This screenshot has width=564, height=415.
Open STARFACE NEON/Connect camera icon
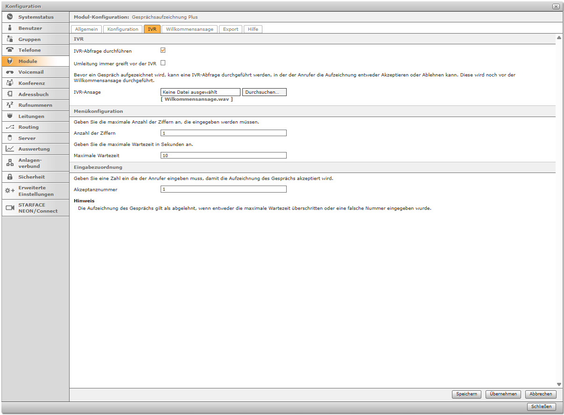(x=10, y=208)
